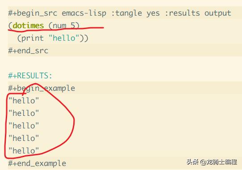
Task: Place cursor on the dotimes keyword
Action: pyautogui.click(x=29, y=25)
